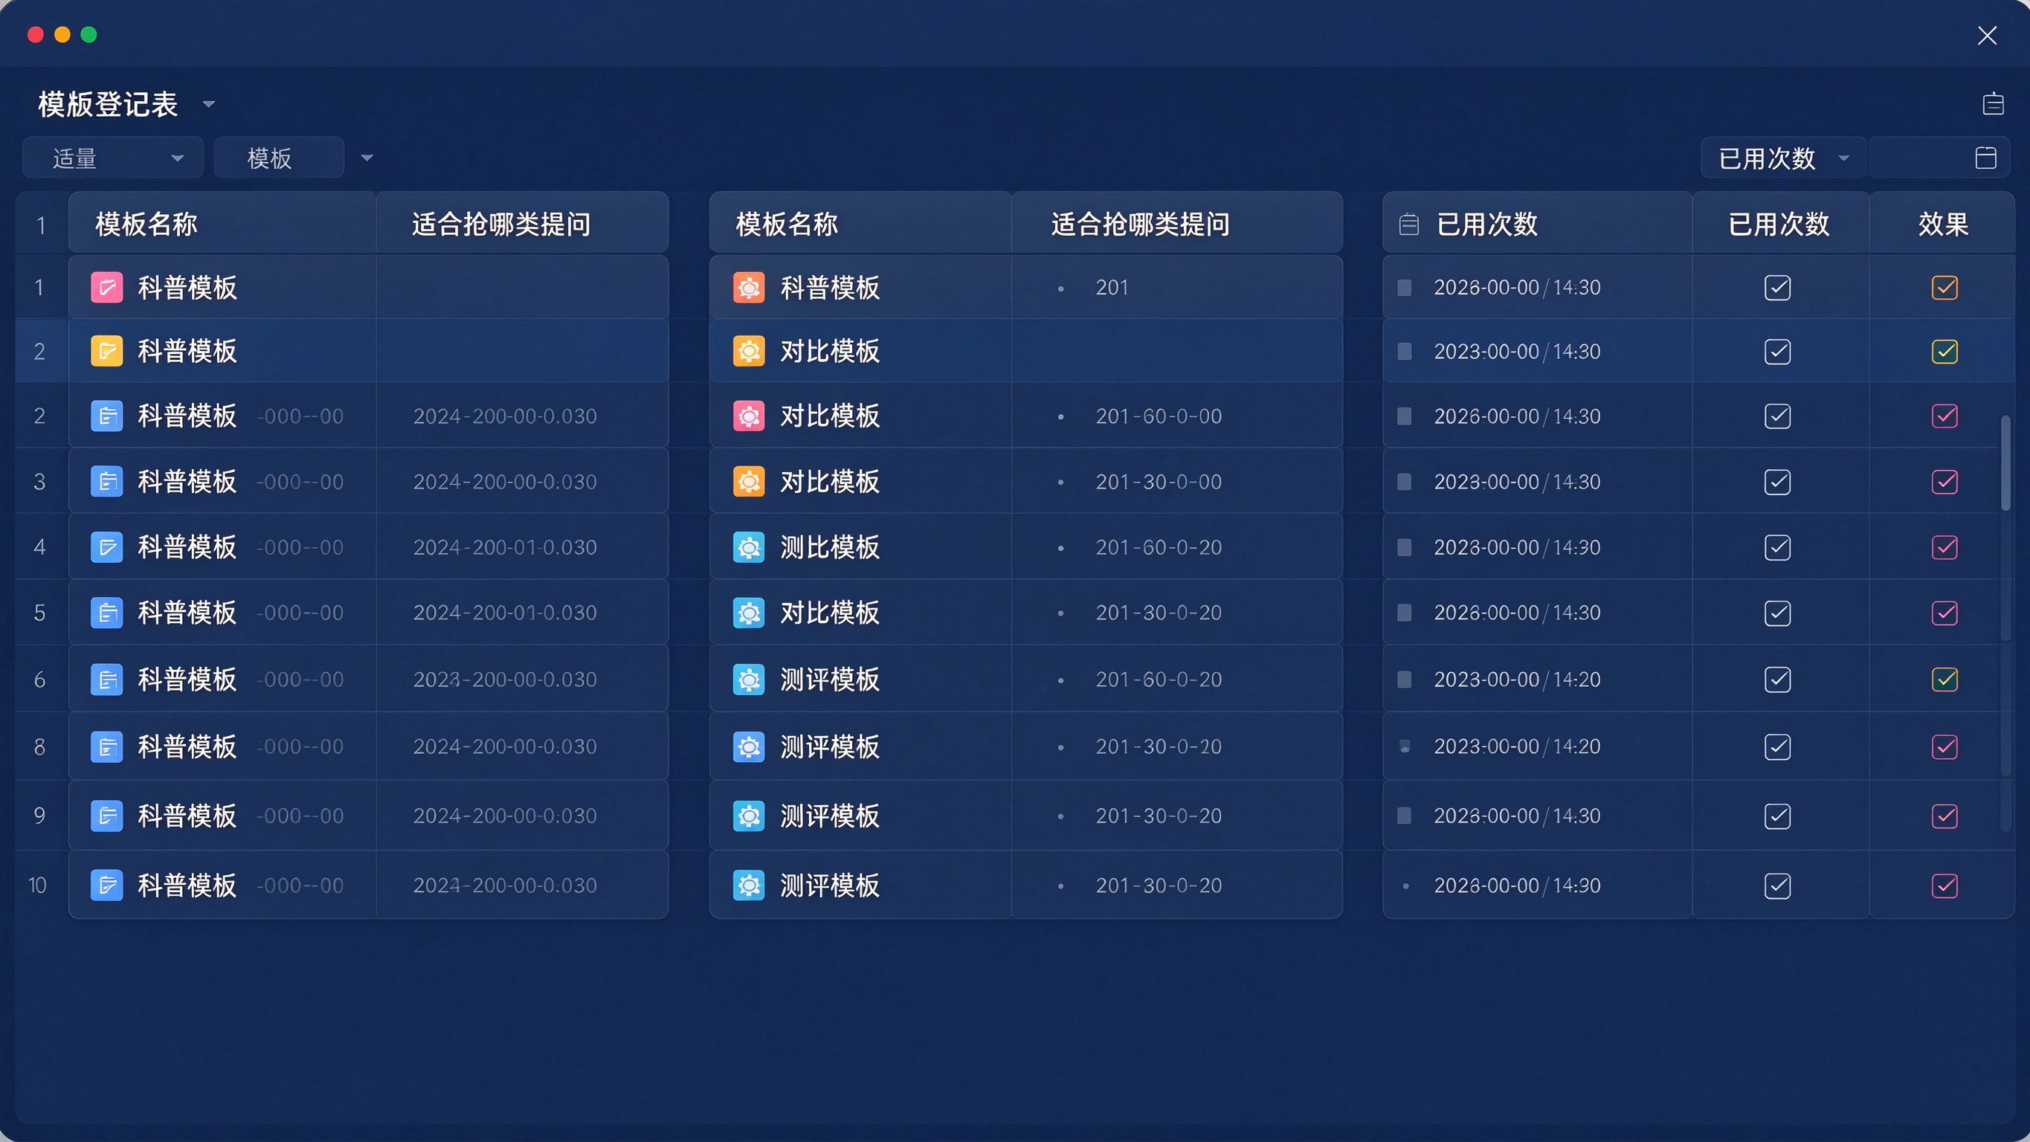Click the vertical scrollbar on the right edge

pos(2005,463)
